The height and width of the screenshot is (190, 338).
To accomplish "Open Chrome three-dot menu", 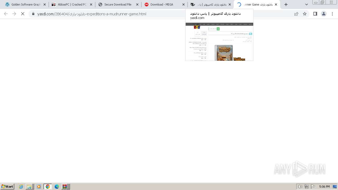I will (x=332, y=14).
